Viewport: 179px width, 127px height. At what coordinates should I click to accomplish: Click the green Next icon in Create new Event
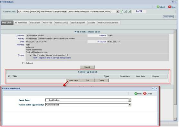click(x=136, y=94)
